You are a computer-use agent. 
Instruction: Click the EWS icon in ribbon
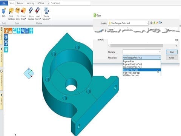coord(4,12)
